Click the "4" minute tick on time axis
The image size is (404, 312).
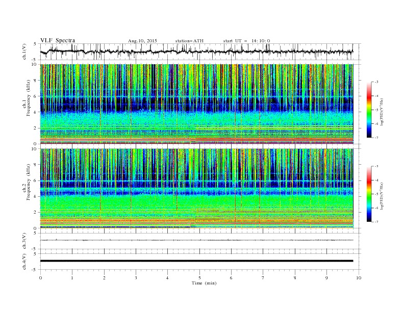click(167, 278)
